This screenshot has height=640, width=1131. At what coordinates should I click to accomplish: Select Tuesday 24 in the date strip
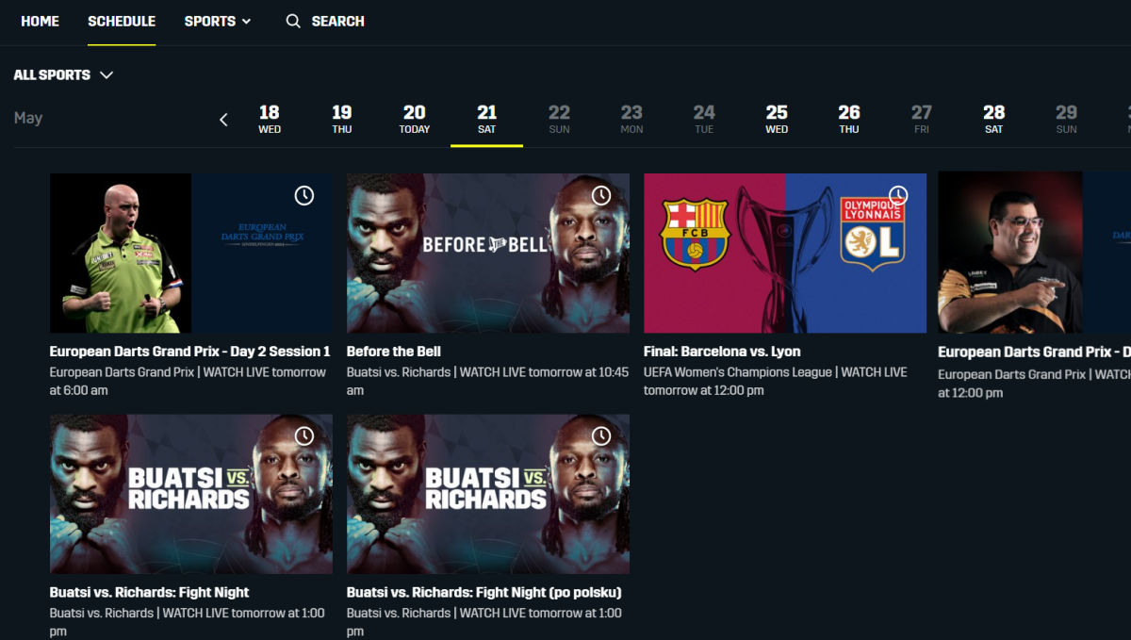point(704,120)
